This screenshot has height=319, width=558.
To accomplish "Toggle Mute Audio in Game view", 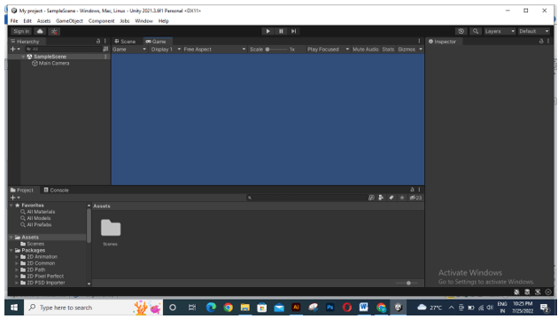I will tap(366, 49).
